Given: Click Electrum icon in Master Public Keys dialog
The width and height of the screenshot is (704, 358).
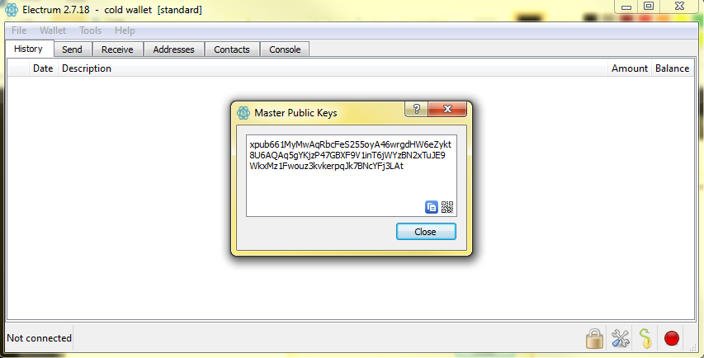Looking at the screenshot, I should pyautogui.click(x=243, y=113).
